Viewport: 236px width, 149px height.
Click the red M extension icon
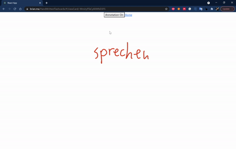tap(184, 9)
